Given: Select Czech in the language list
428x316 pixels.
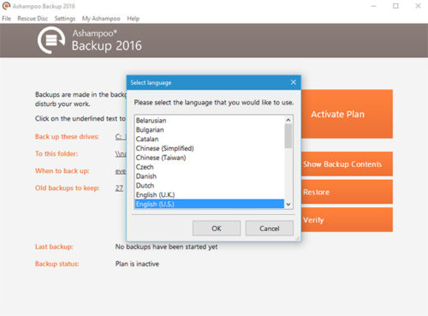Looking at the screenshot, I should pyautogui.click(x=210, y=167).
